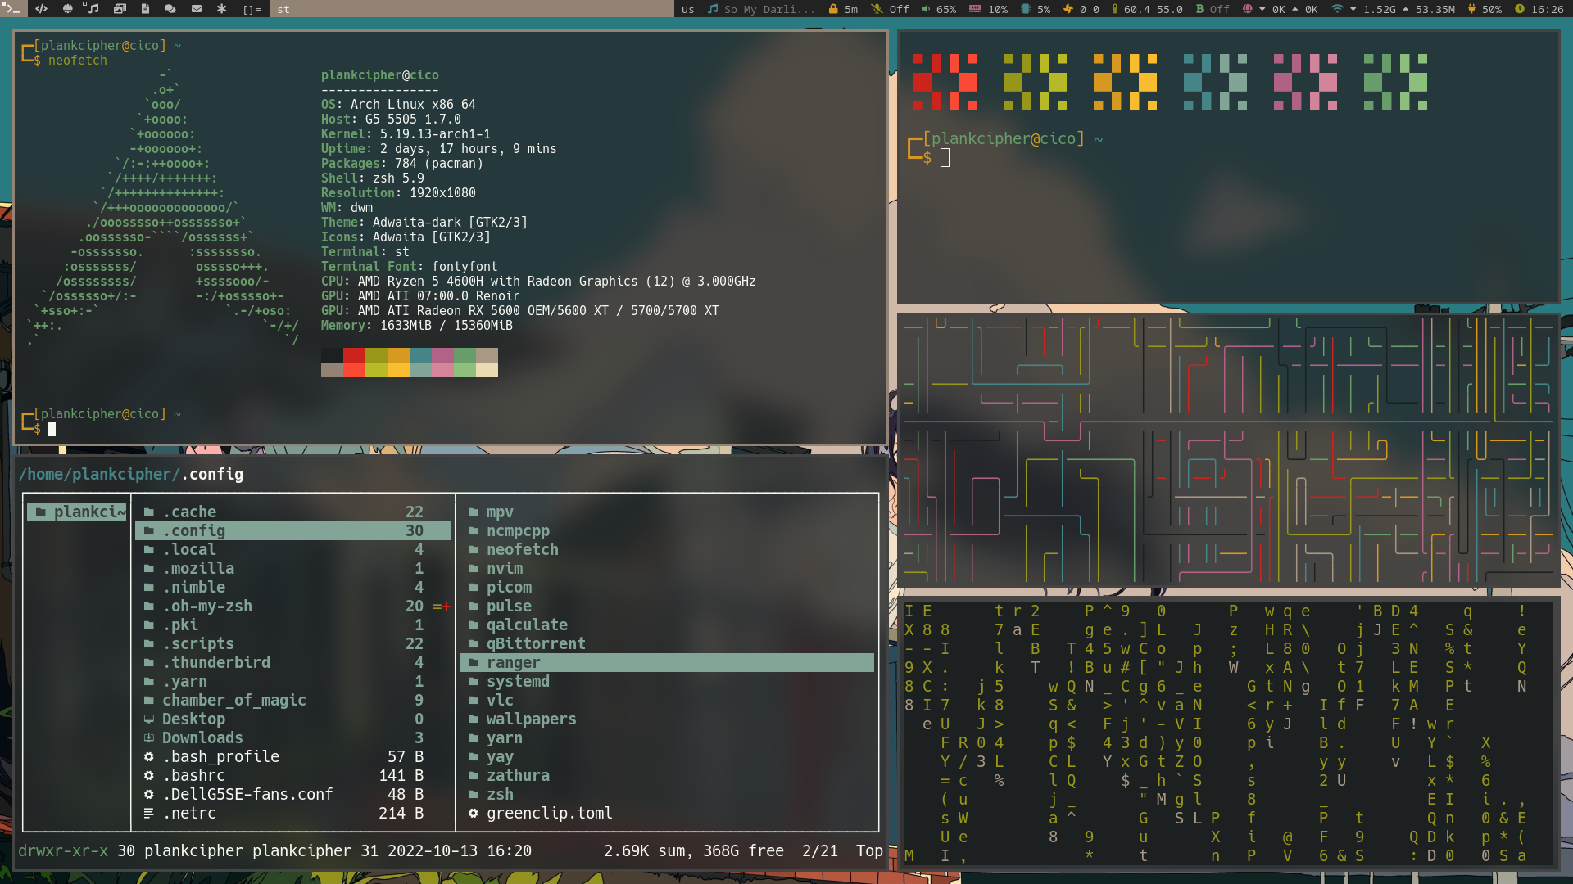Open the documents file tag

point(145,9)
